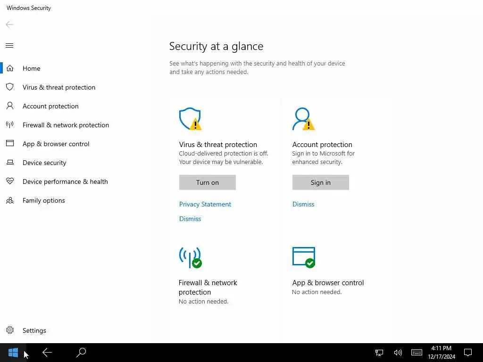Image resolution: width=483 pixels, height=362 pixels.
Task: Toggle the hamburger navigation menu
Action: click(x=9, y=46)
